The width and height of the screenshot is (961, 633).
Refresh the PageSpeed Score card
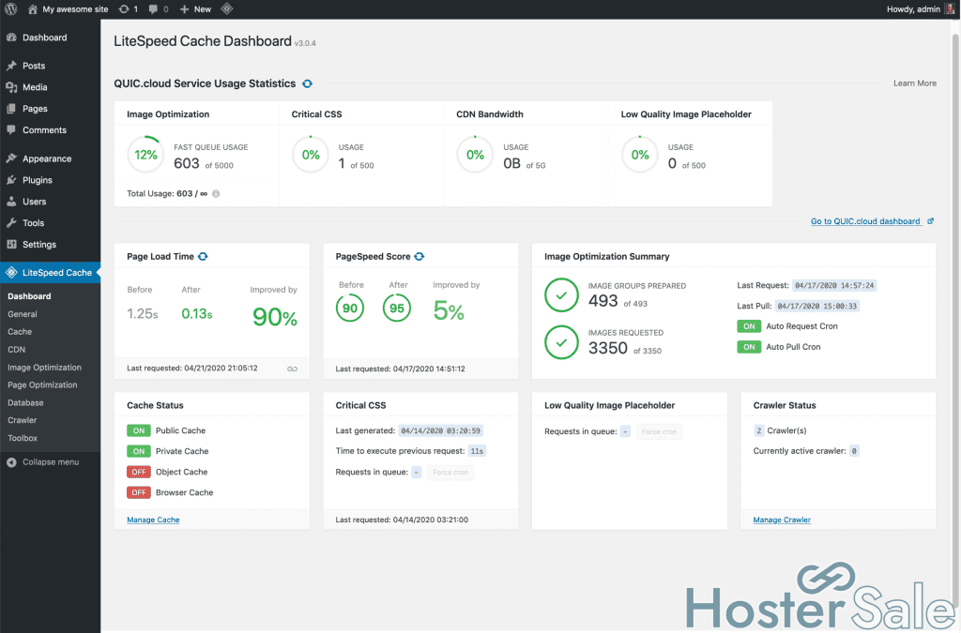[419, 257]
